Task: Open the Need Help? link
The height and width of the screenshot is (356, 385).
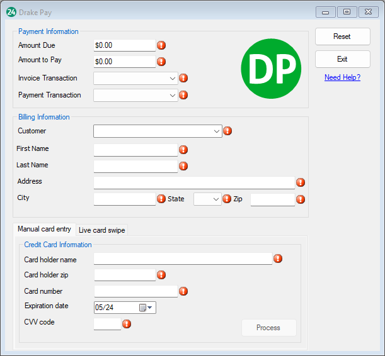Action: (x=342, y=77)
